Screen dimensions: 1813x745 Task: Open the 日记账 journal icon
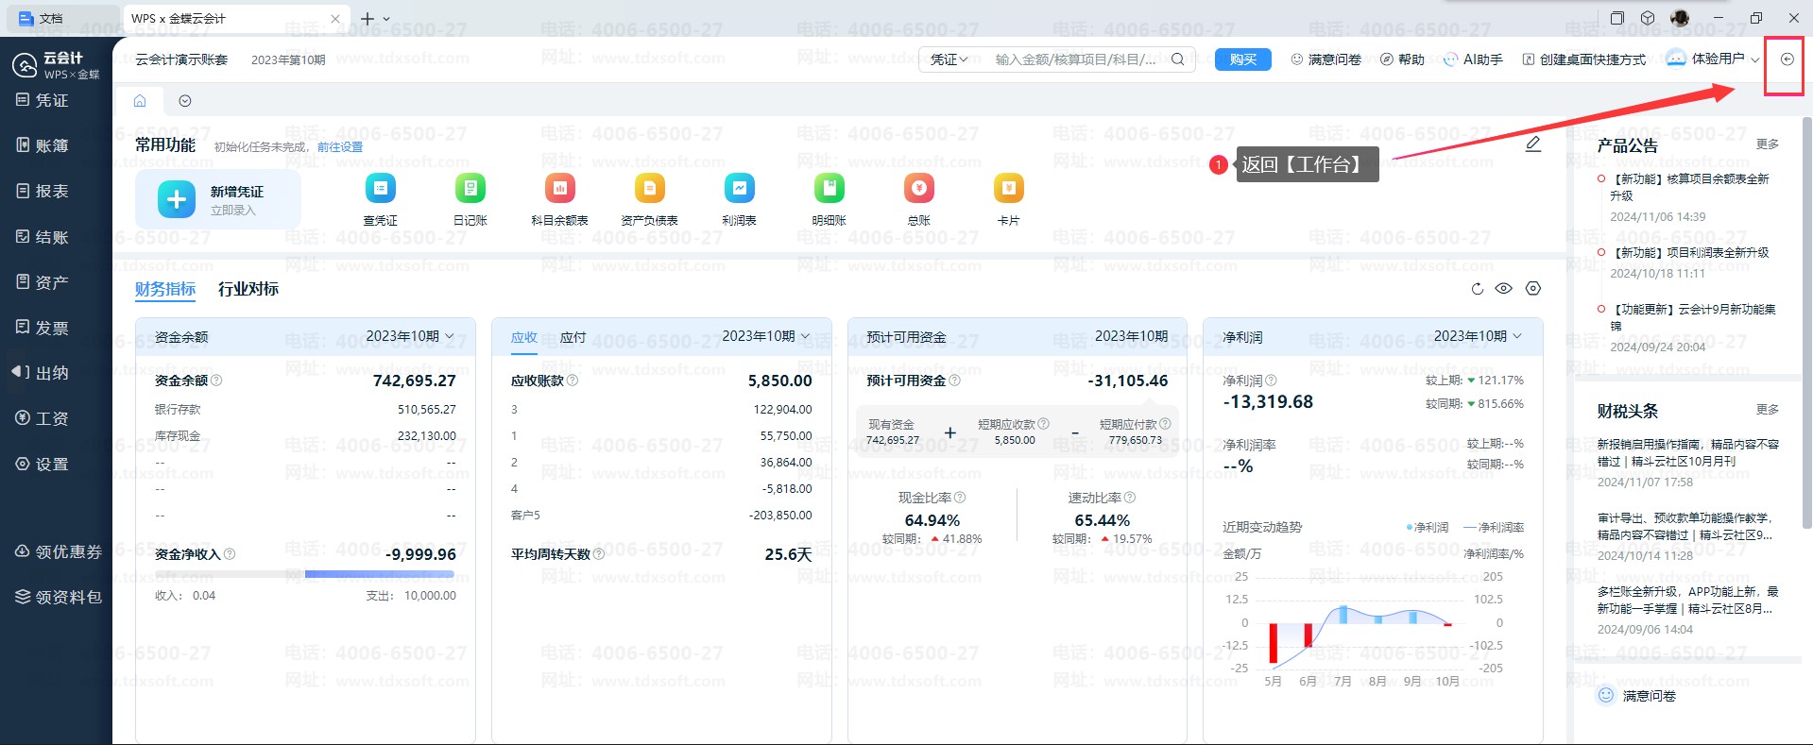click(x=470, y=189)
